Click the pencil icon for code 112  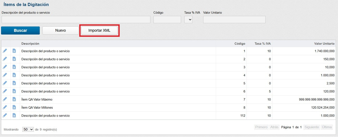(x=5, y=116)
